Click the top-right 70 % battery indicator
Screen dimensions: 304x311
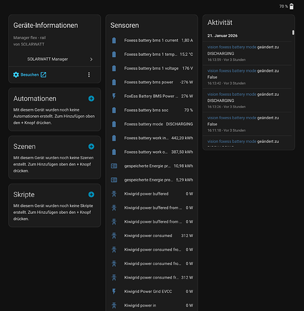point(287,6)
